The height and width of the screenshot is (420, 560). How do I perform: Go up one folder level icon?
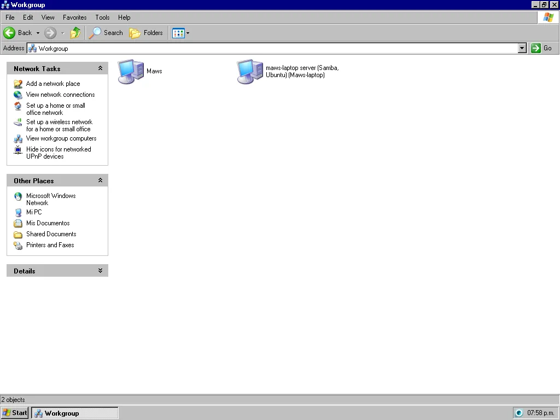75,33
